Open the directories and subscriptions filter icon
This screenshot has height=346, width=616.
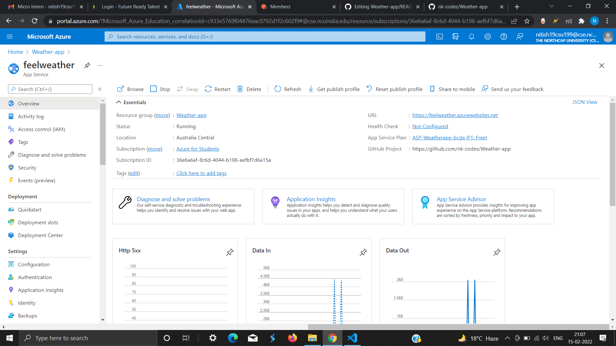456,37
